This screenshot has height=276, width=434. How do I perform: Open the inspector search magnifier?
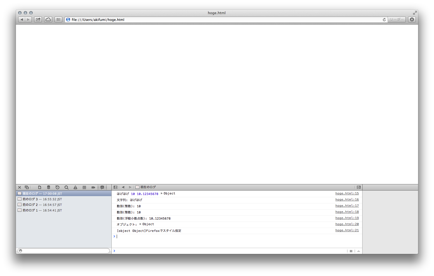66,187
